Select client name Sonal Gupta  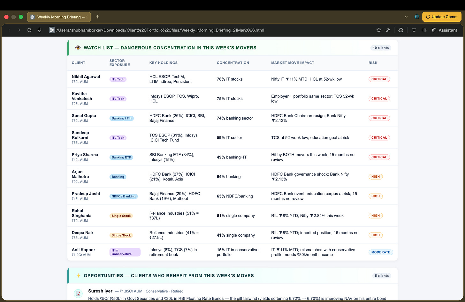pyautogui.click(x=84, y=115)
